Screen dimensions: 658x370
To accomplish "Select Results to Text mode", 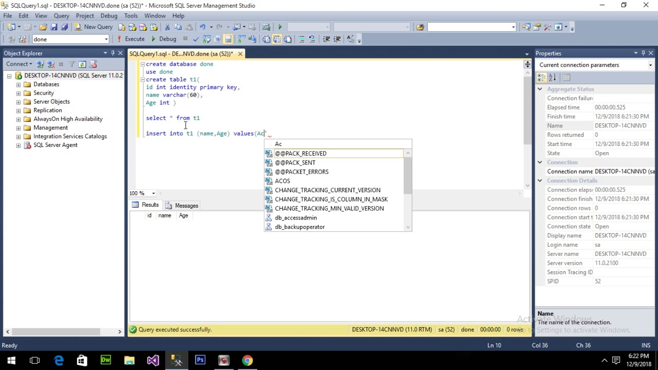I will tap(266, 39).
